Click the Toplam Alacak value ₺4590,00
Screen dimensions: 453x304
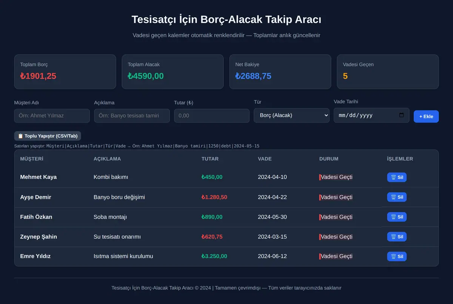point(146,76)
